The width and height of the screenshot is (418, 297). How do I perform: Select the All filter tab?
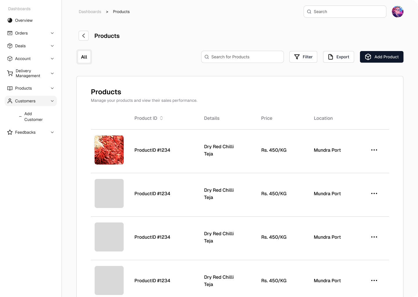[x=84, y=57]
